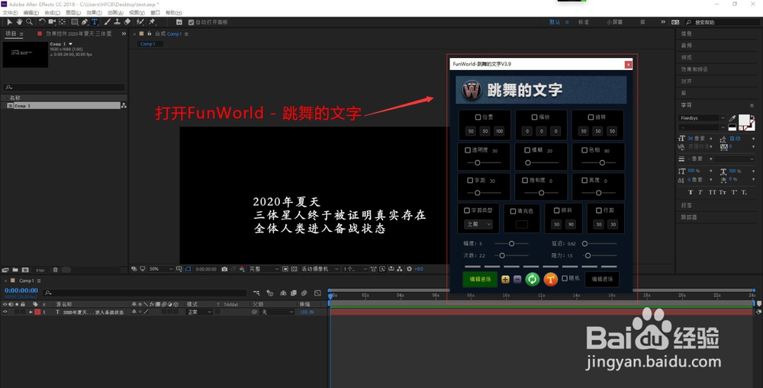The image size is (763, 388).
Task: Open the Fixedsys font family dropdown
Action: click(702, 117)
